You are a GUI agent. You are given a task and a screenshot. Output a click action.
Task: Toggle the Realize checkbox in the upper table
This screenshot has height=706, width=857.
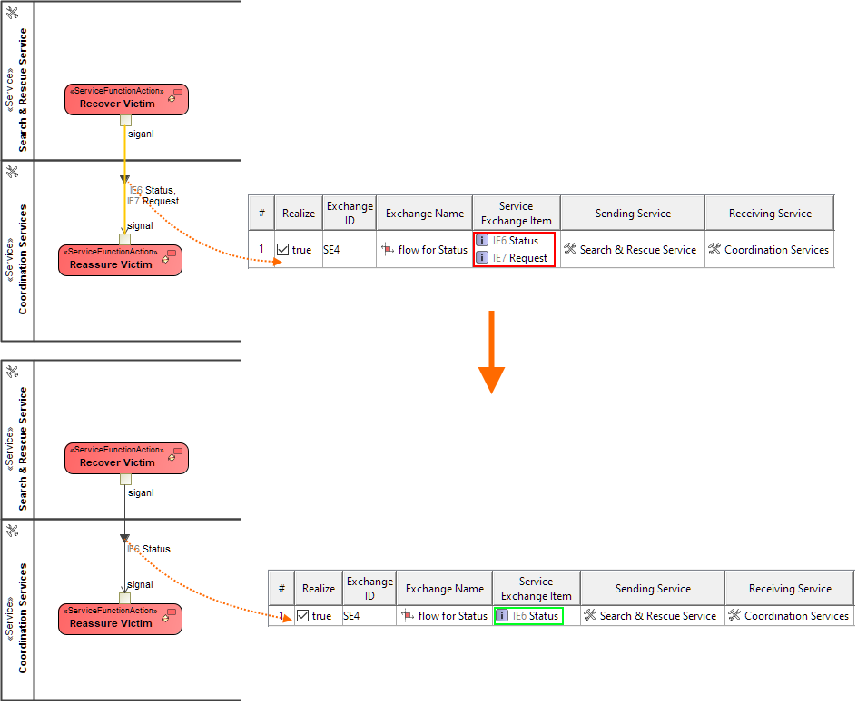[282, 250]
